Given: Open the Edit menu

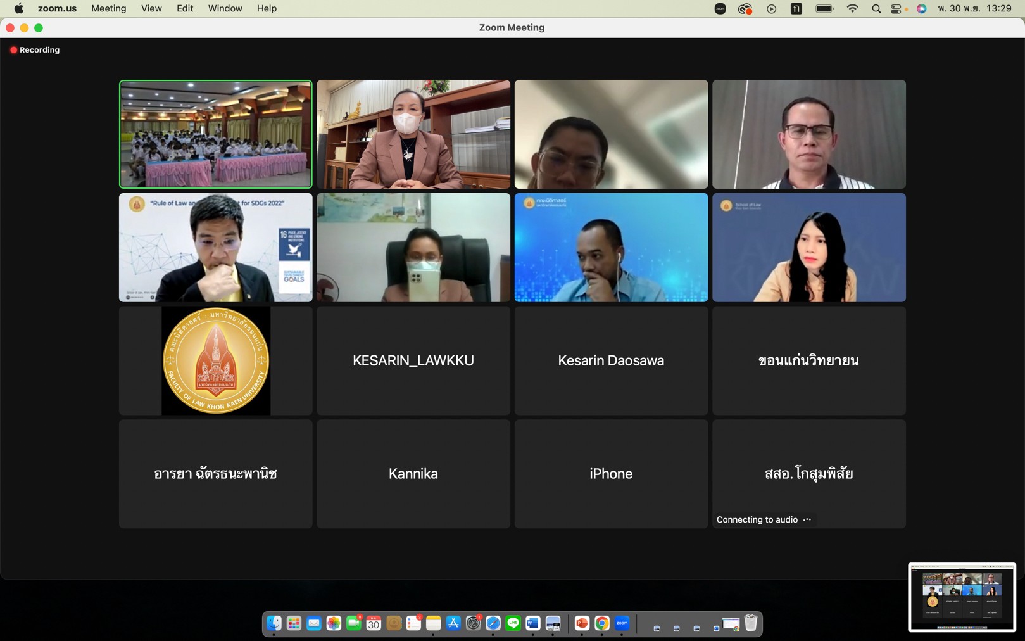Looking at the screenshot, I should pos(185,8).
